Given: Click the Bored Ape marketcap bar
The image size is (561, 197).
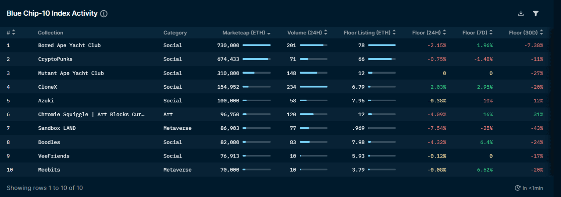Looking at the screenshot, I should coord(257,45).
